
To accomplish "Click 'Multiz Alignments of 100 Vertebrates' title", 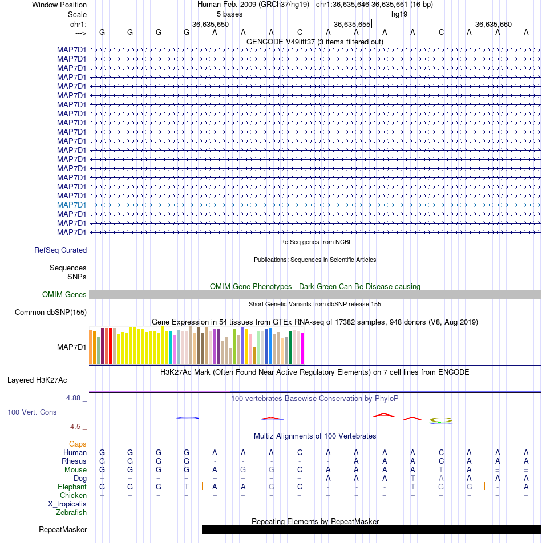I will [315, 436].
